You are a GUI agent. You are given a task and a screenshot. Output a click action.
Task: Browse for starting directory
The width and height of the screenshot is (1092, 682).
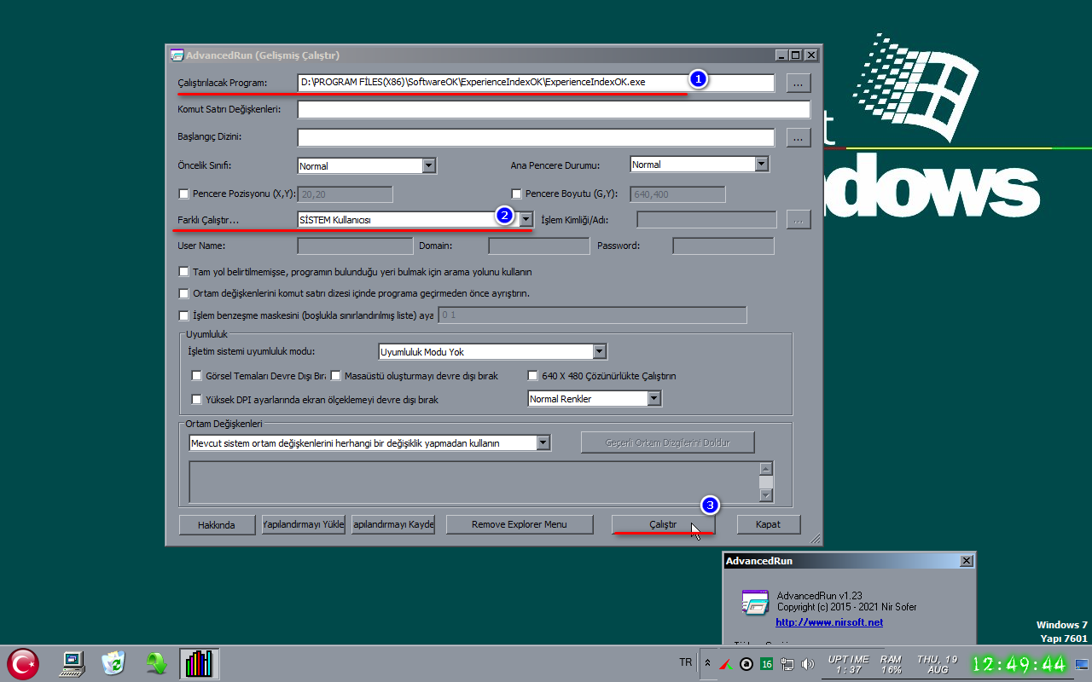pos(798,137)
